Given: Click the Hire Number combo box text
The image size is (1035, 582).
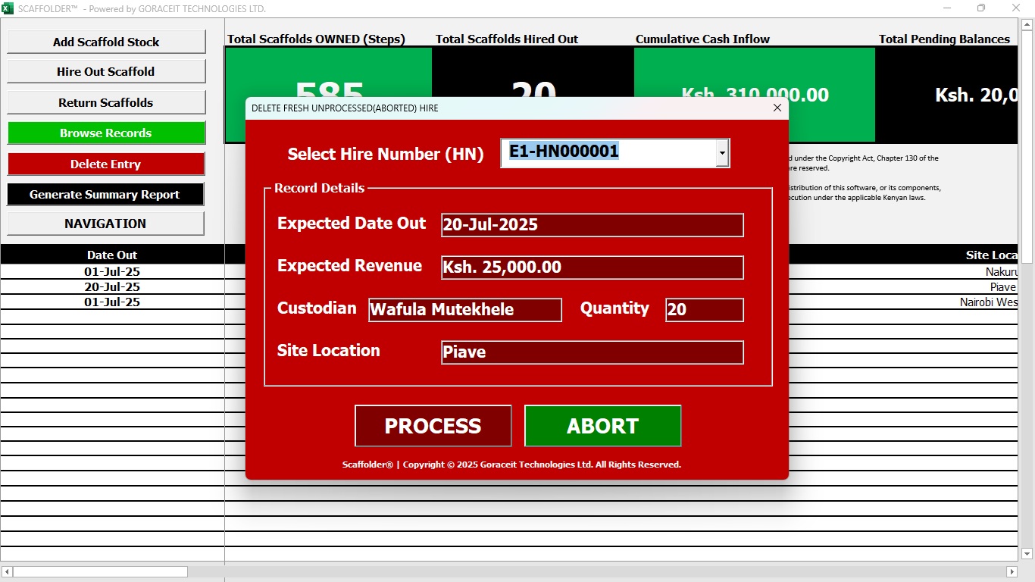Looking at the screenshot, I should click(606, 152).
